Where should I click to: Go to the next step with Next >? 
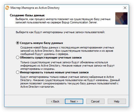pyautogui.click(x=74, y=101)
